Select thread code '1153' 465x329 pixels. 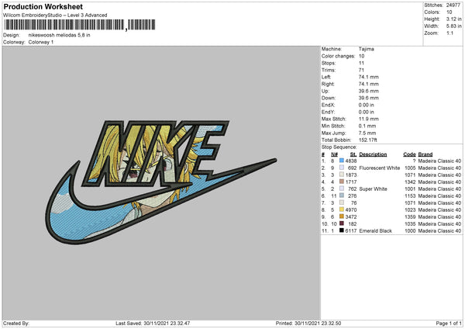coord(410,196)
